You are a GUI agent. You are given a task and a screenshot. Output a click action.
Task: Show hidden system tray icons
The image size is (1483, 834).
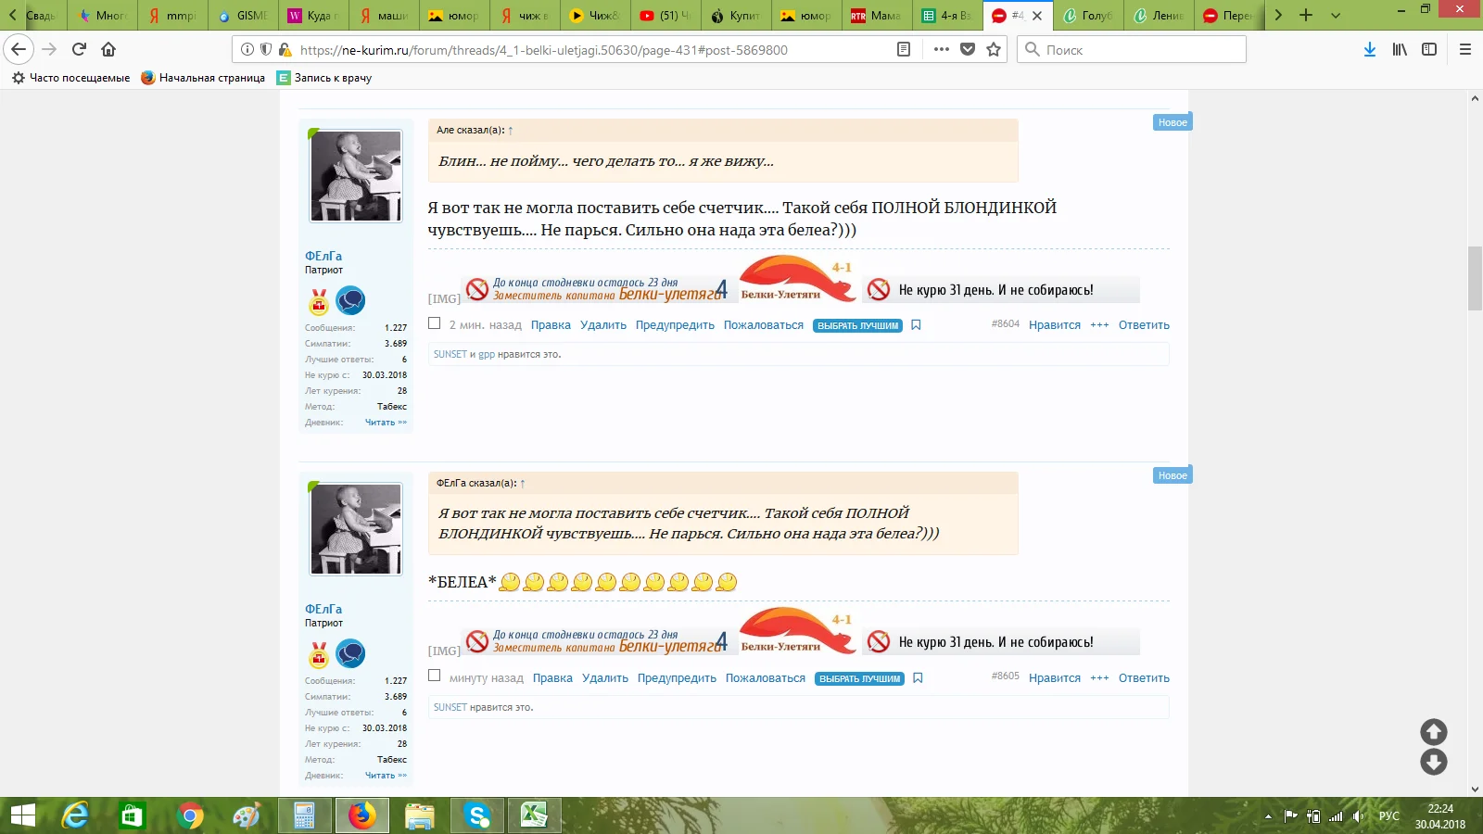pyautogui.click(x=1268, y=816)
